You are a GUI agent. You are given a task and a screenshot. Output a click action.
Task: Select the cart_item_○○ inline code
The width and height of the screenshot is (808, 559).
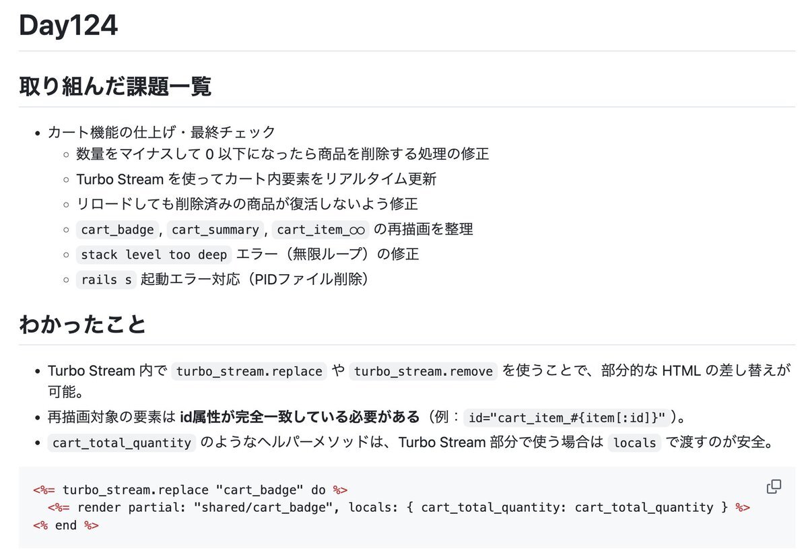[x=321, y=230]
